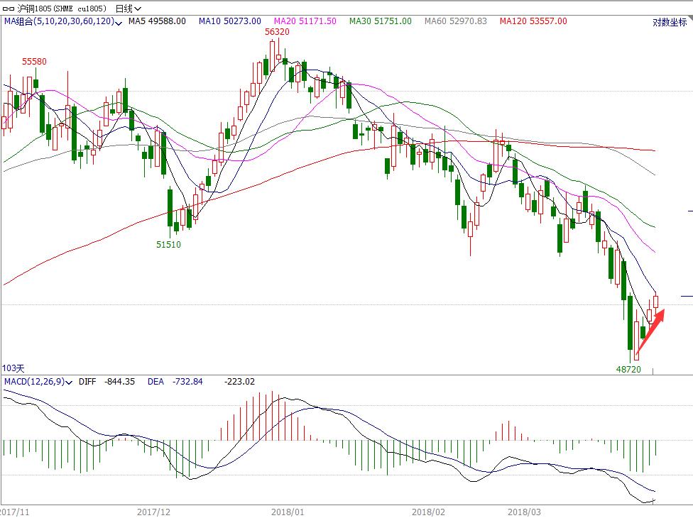
Task: Click the MA20 51171.50 value
Action: point(305,21)
